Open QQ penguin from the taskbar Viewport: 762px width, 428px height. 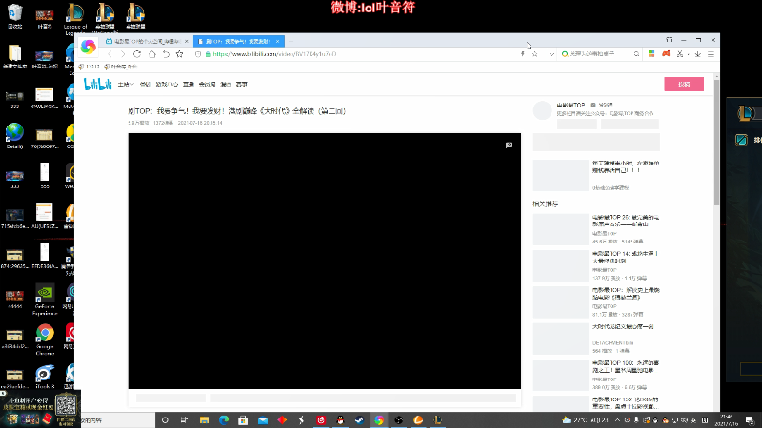pyautogui.click(x=340, y=420)
